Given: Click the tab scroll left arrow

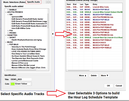Looking at the screenshot, I should 47,2.
